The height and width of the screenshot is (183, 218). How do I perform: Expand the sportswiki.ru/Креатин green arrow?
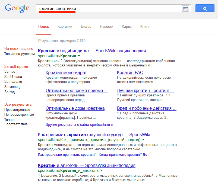click(x=79, y=56)
